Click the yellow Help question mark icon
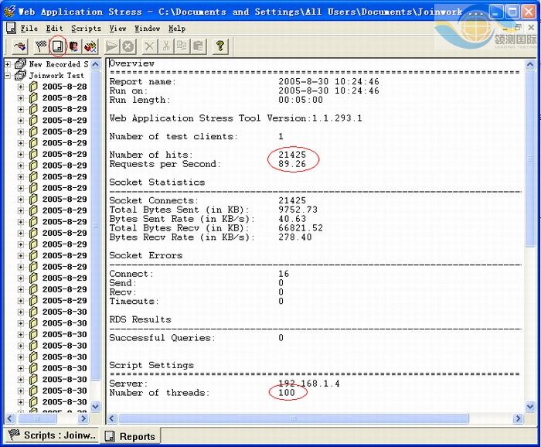 220,46
